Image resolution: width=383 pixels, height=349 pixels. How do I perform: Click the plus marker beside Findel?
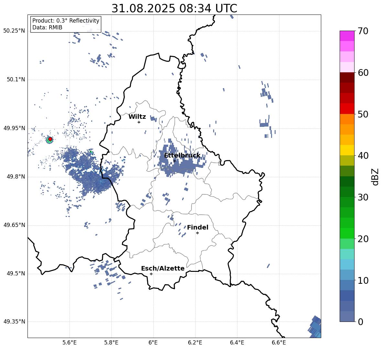(197, 233)
